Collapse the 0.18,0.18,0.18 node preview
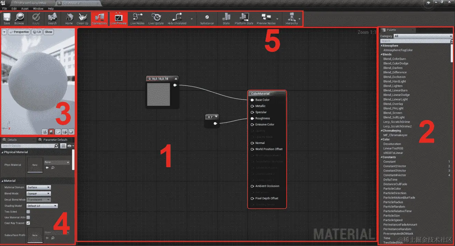This screenshot has height=246, width=455. (x=176, y=78)
